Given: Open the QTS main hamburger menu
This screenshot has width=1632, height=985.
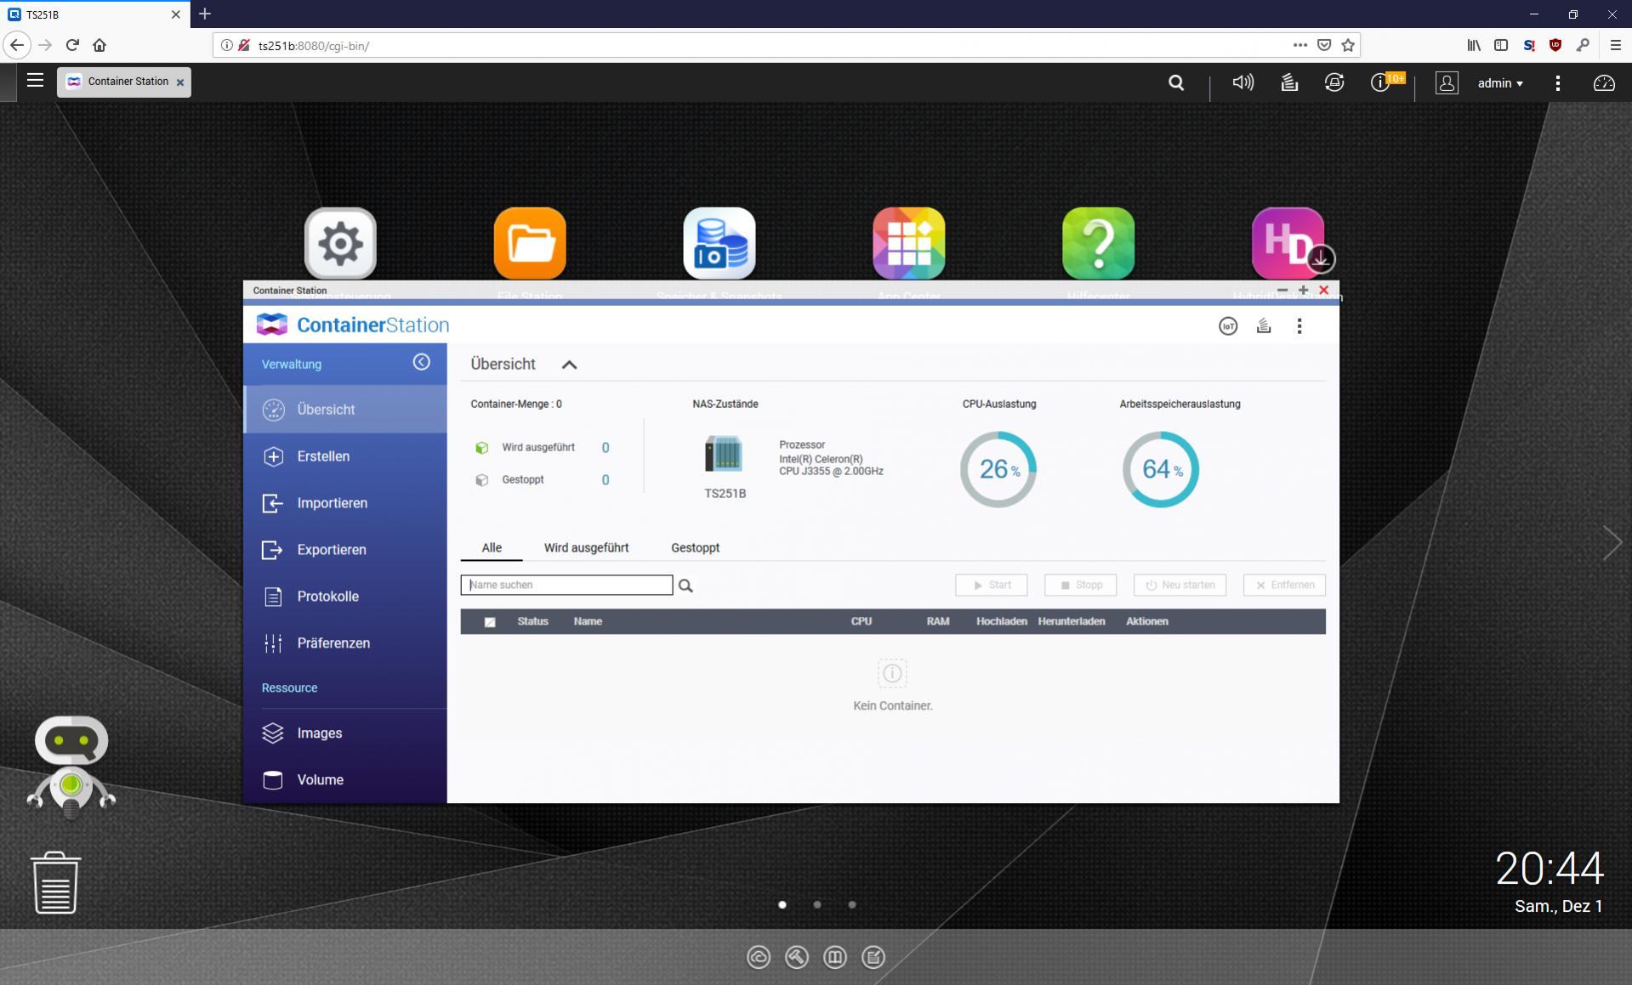Looking at the screenshot, I should pos(35,81).
